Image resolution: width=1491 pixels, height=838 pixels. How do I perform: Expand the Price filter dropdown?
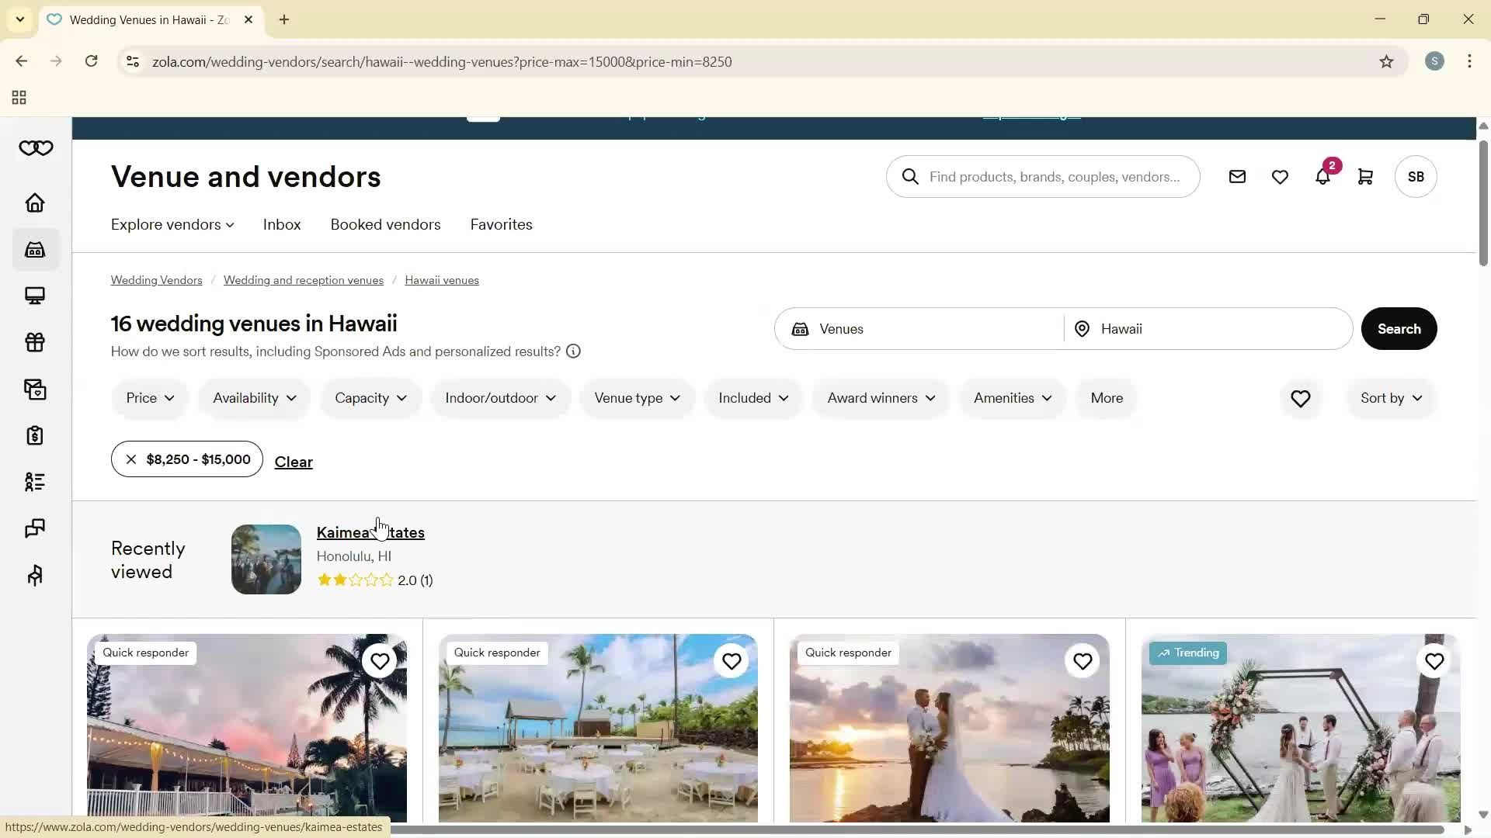[149, 398]
